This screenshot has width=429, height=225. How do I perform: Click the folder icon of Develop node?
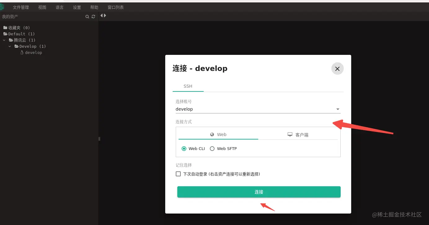16,46
